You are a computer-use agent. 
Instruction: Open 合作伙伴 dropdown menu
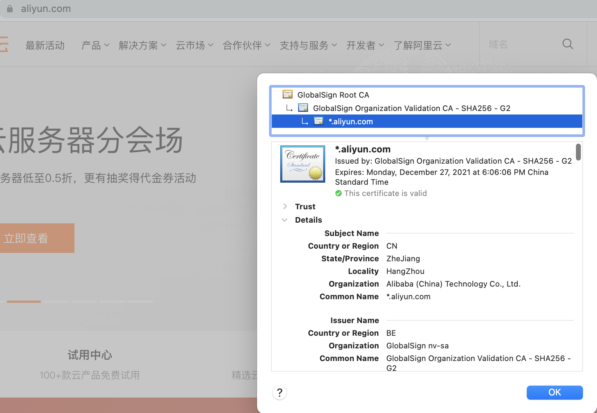point(247,45)
